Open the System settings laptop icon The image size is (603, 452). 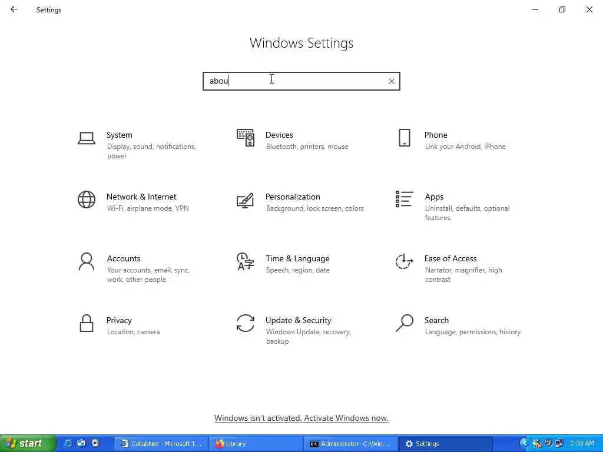(x=87, y=138)
